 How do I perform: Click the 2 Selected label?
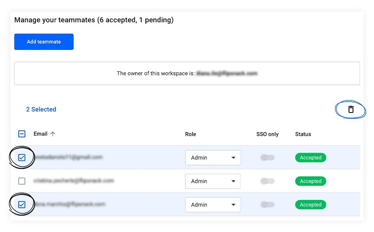coord(41,109)
